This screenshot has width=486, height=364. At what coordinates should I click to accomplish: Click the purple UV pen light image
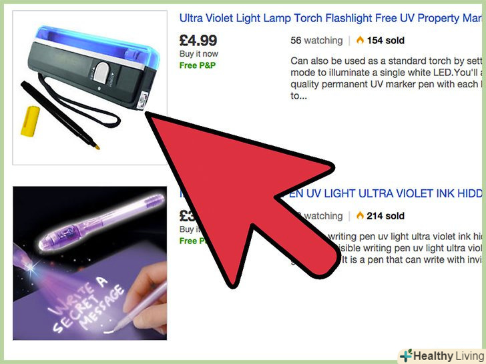[101, 222]
